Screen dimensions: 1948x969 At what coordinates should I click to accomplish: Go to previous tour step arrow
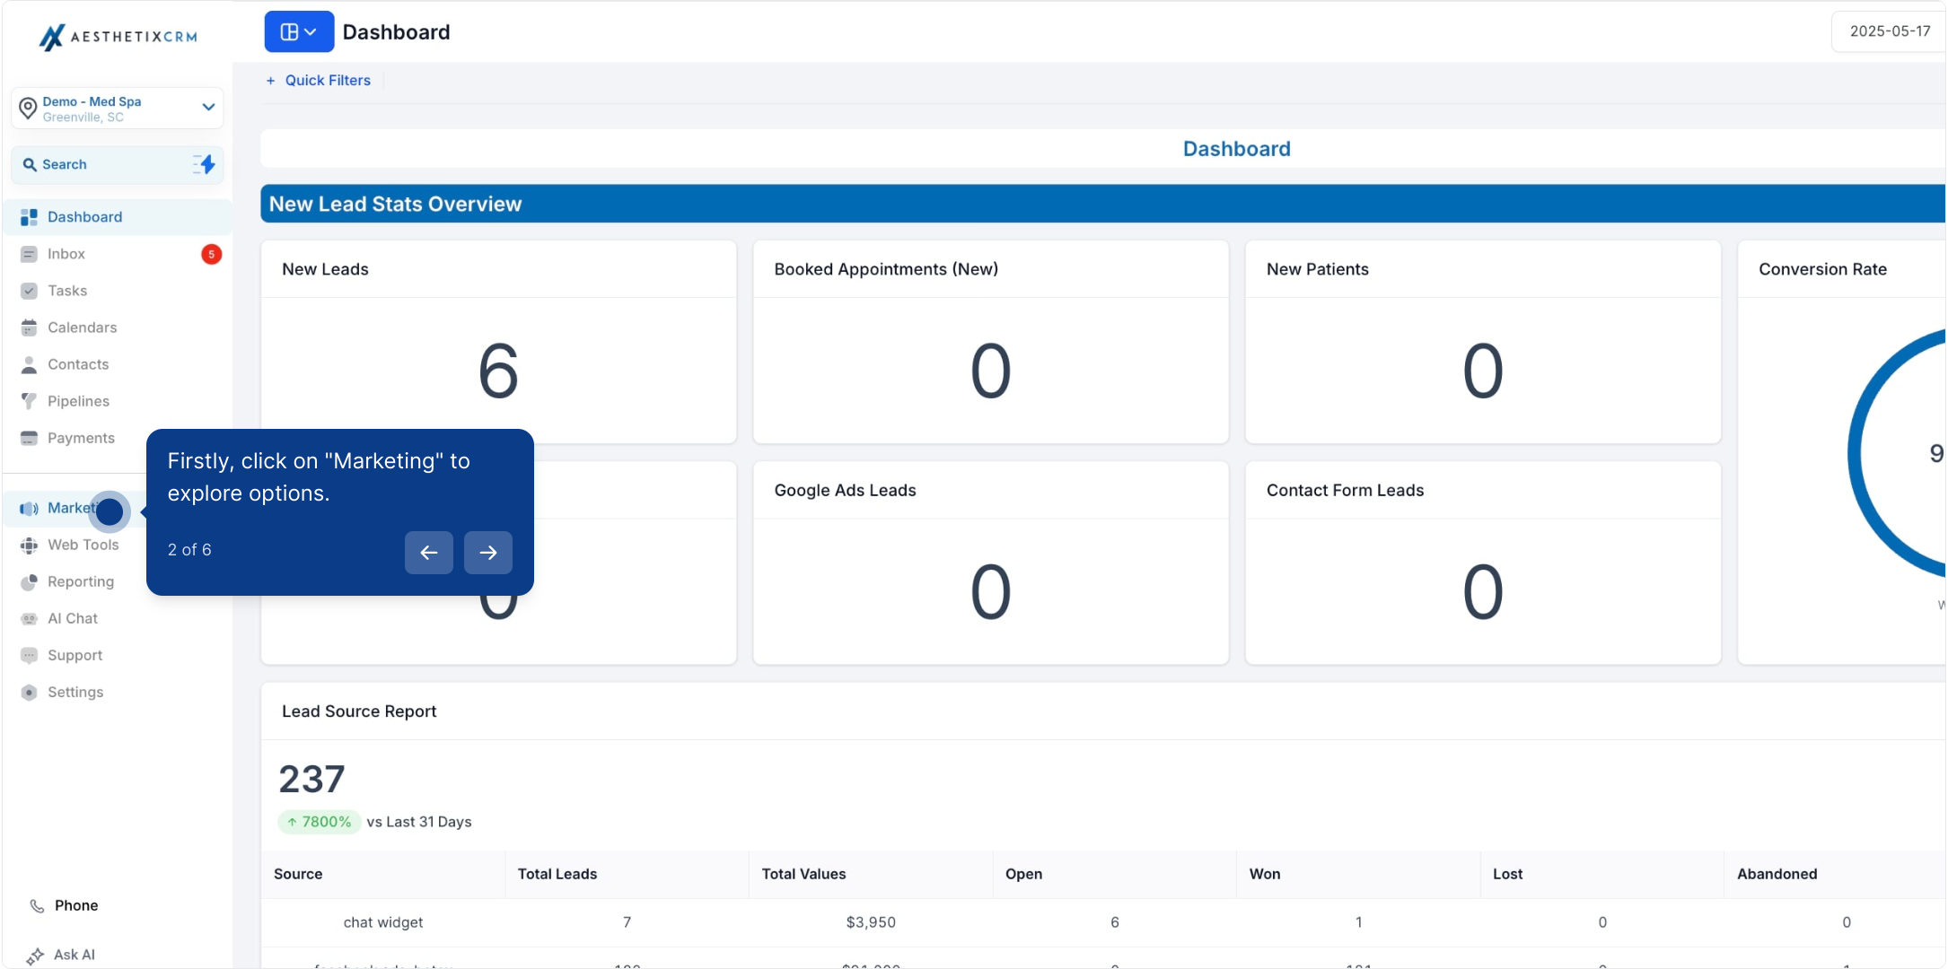coord(429,553)
